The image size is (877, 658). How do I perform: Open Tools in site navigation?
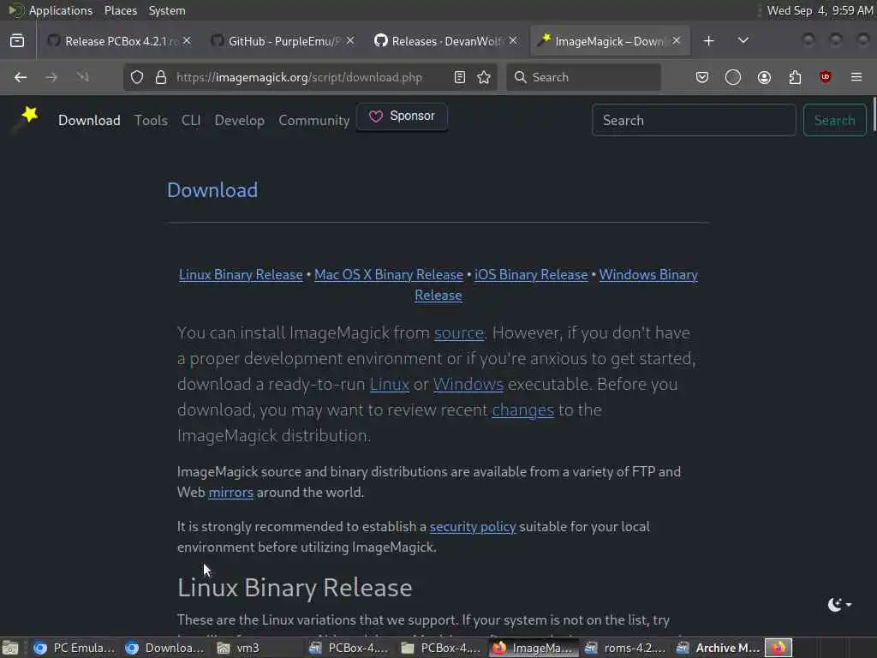coord(151,120)
